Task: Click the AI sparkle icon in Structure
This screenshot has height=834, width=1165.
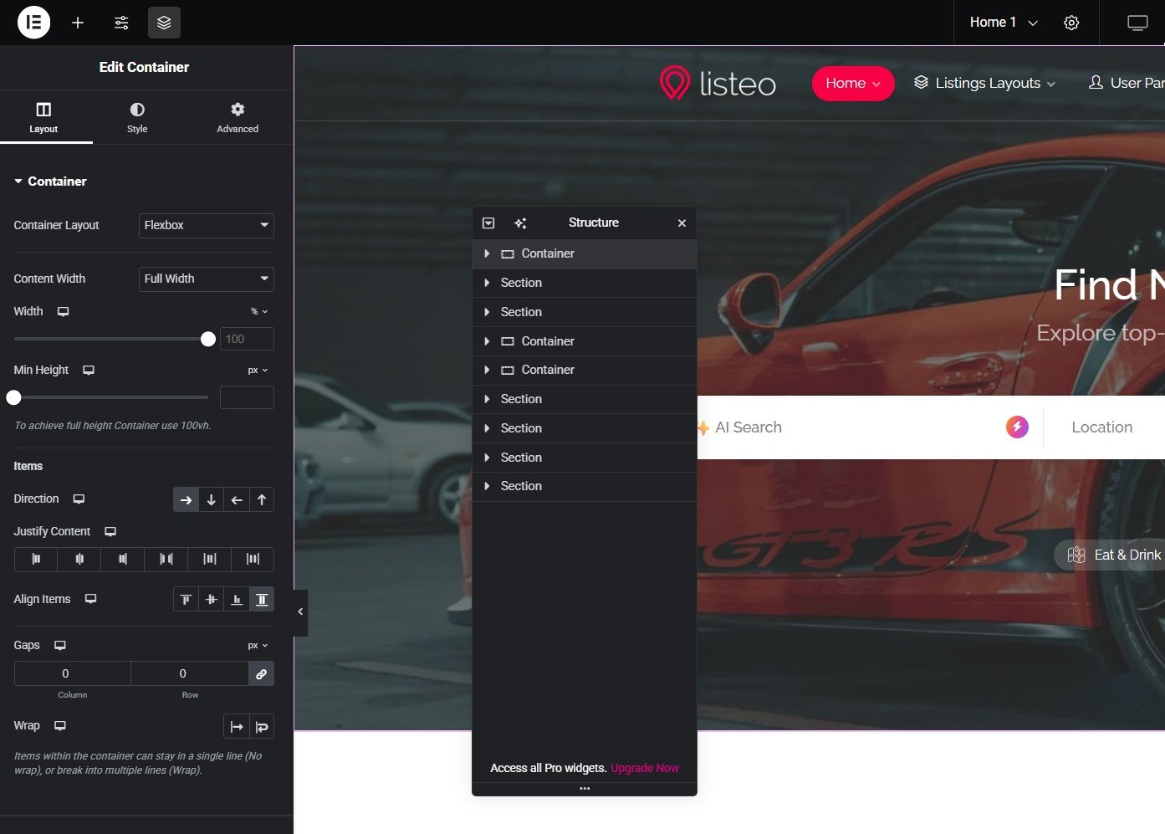Action: [x=520, y=223]
